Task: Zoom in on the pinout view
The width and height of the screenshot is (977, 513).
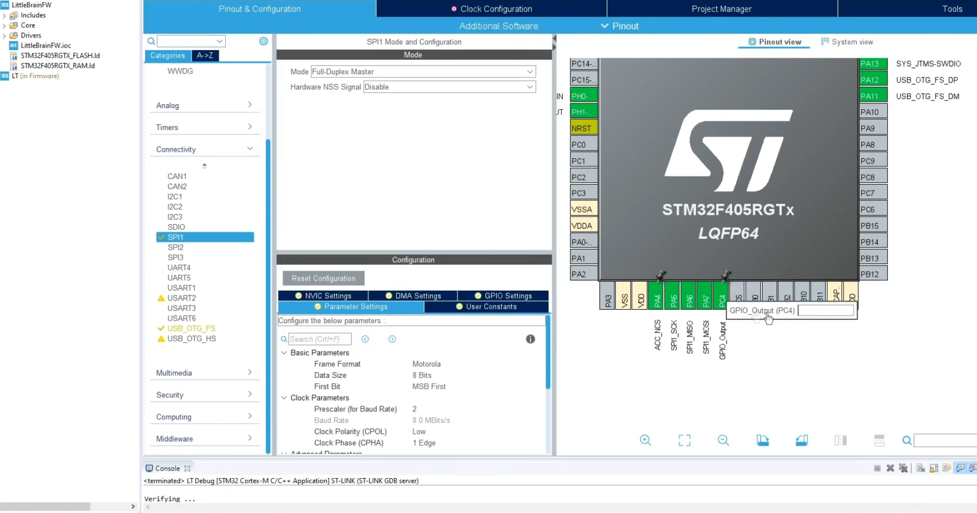Action: (x=646, y=440)
